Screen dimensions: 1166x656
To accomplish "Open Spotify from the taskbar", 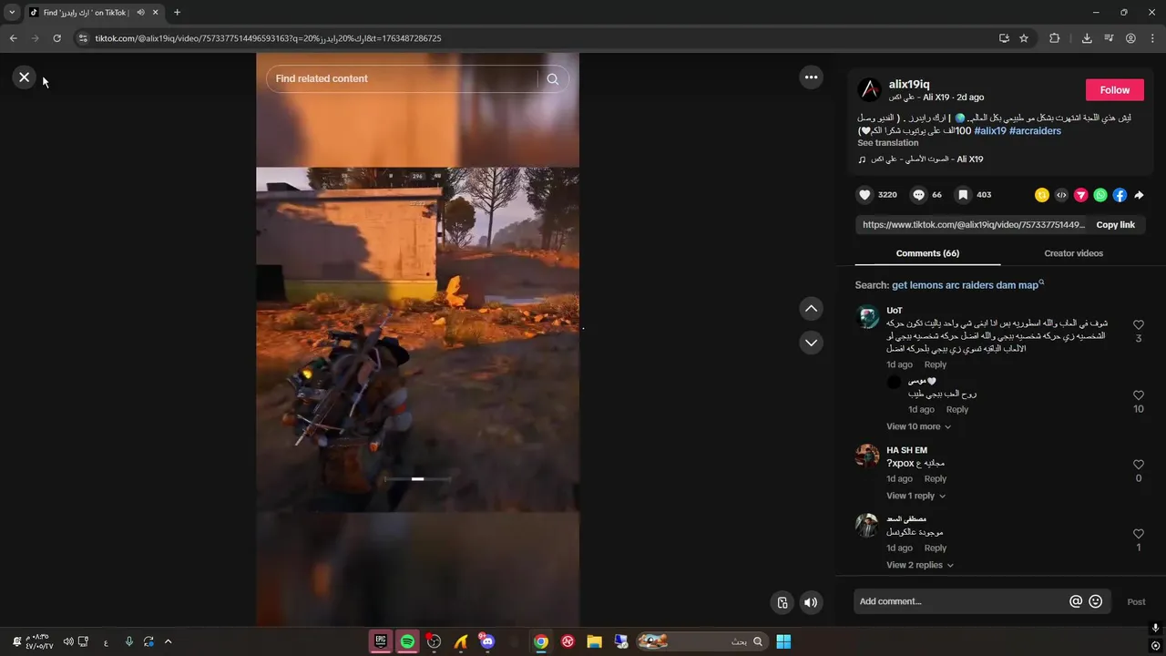I will pyautogui.click(x=407, y=641).
